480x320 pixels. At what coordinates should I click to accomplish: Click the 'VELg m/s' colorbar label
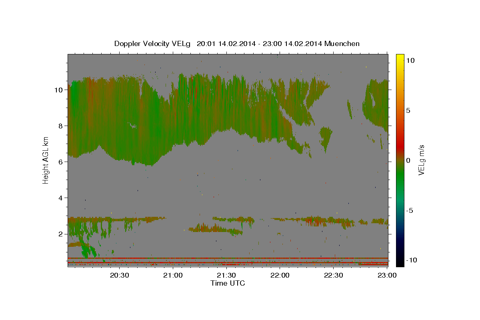point(421,160)
